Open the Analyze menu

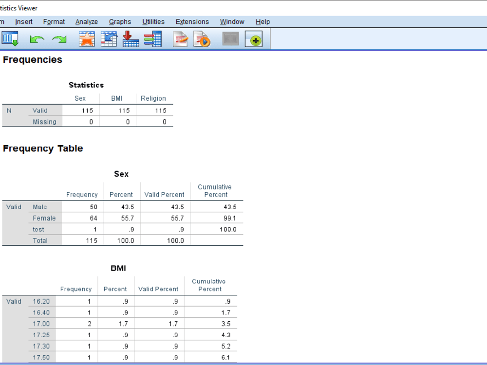pyautogui.click(x=86, y=21)
